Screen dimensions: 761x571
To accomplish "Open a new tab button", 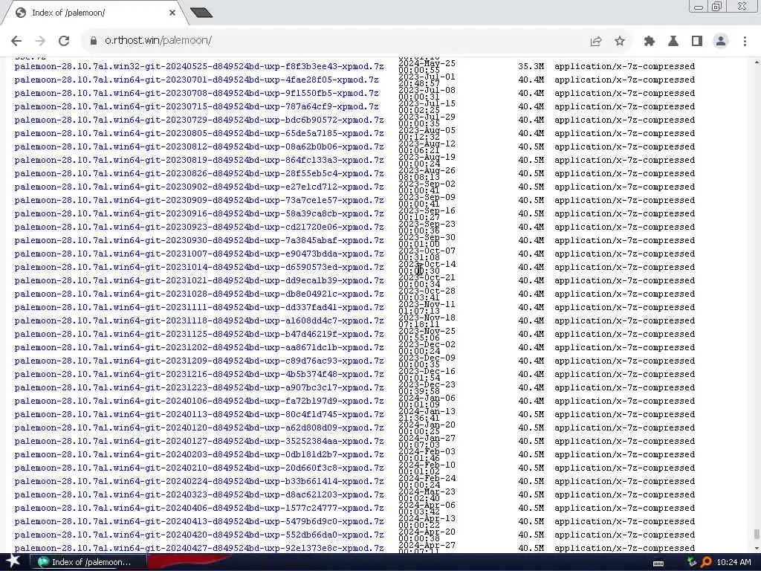I will [201, 13].
